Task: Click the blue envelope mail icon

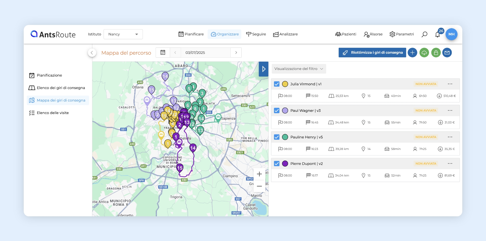Action: 447,53
